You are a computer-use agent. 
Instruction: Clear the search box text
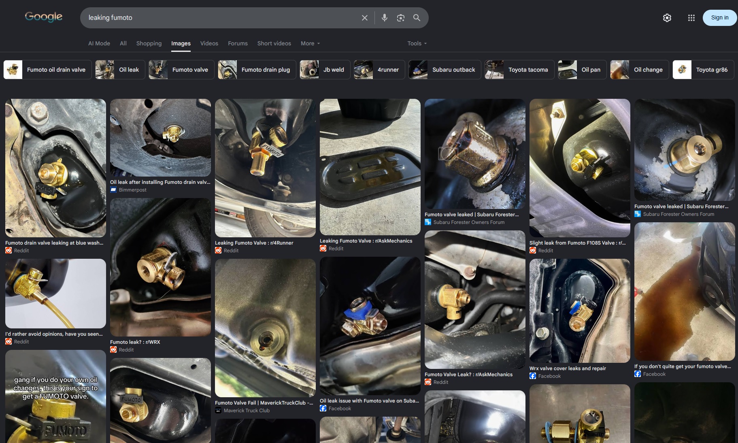pyautogui.click(x=365, y=18)
